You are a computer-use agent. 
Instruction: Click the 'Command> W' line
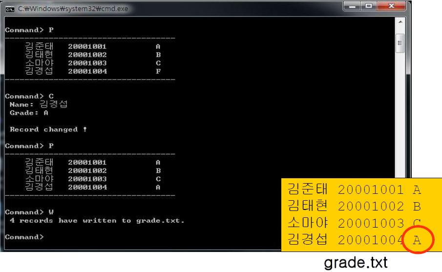point(29,212)
